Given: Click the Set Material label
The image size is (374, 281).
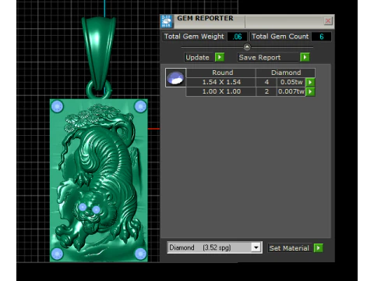Looking at the screenshot, I should (289, 248).
